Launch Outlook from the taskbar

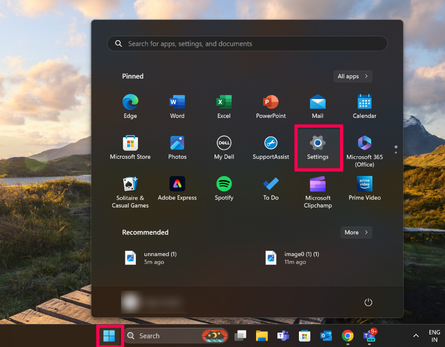(326, 336)
